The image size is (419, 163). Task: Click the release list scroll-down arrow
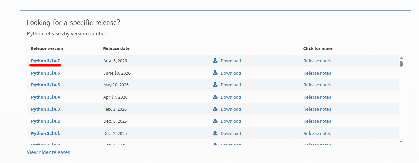tap(401, 142)
